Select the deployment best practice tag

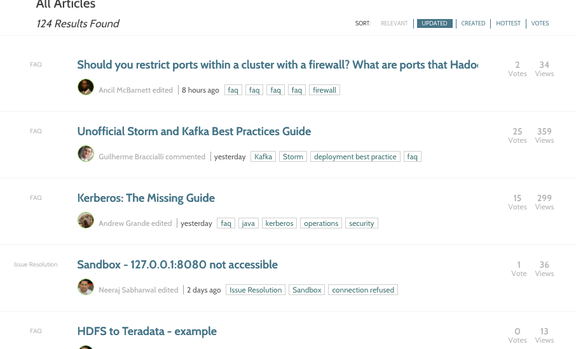(355, 157)
